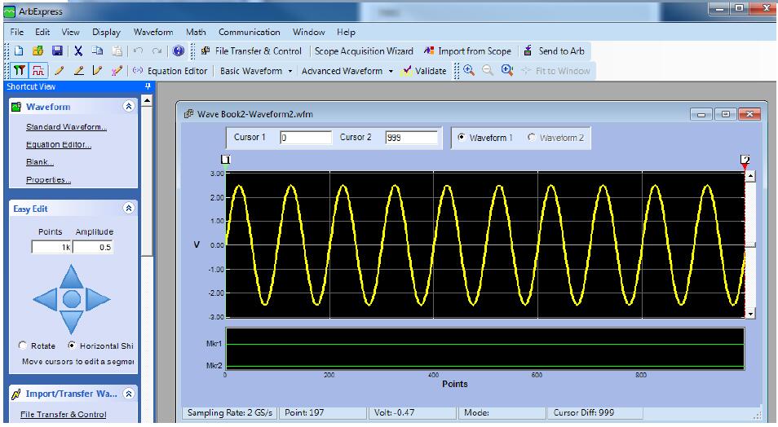Image resolution: width=778 pixels, height=427 pixels.
Task: Click the Save floppy disk icon
Action: [x=58, y=51]
